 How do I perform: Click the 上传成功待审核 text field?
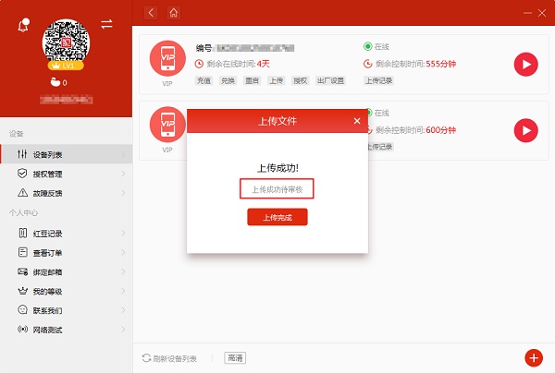(x=277, y=189)
